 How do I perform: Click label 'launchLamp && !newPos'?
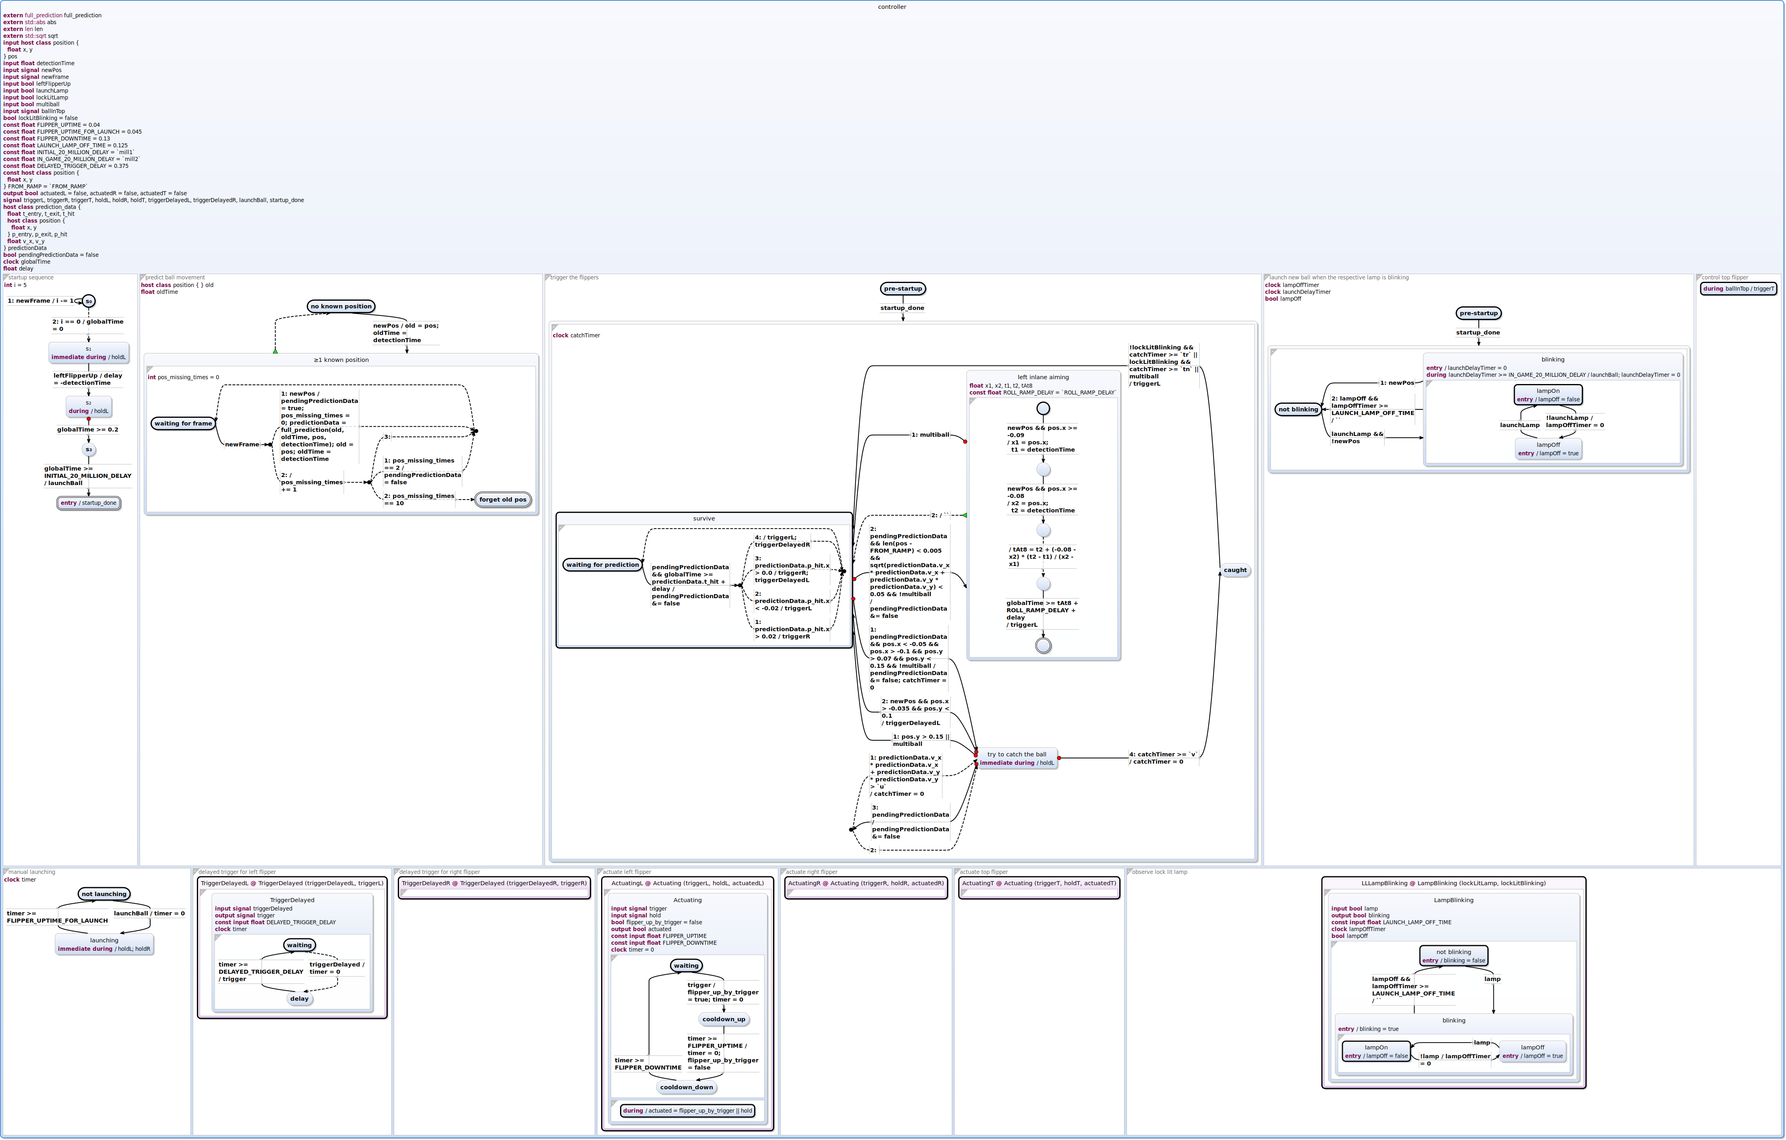point(1357,438)
